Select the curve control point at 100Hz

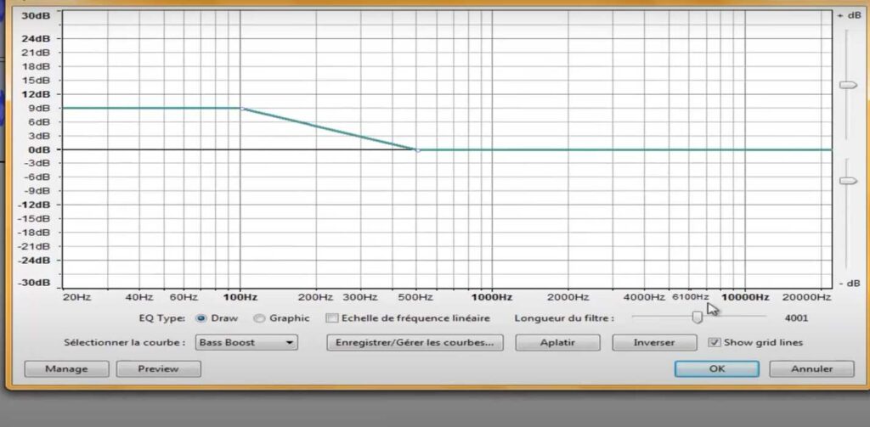pyautogui.click(x=242, y=109)
